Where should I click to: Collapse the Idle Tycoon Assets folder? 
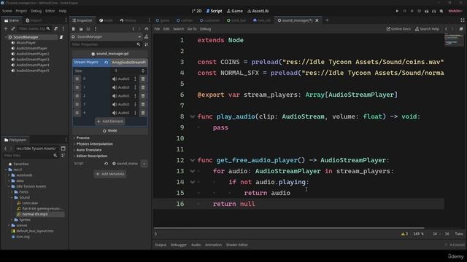click(x=9, y=186)
